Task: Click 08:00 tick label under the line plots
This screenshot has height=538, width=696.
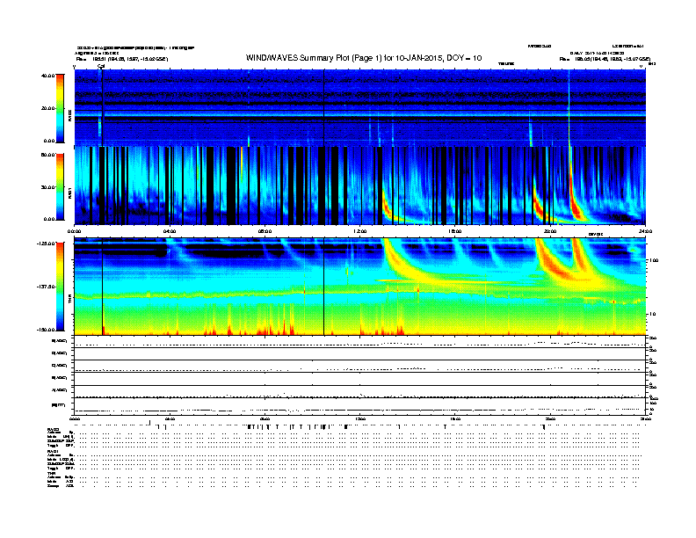Action: (265, 418)
